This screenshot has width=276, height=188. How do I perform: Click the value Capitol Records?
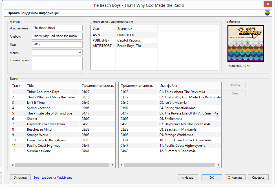[x=129, y=40]
